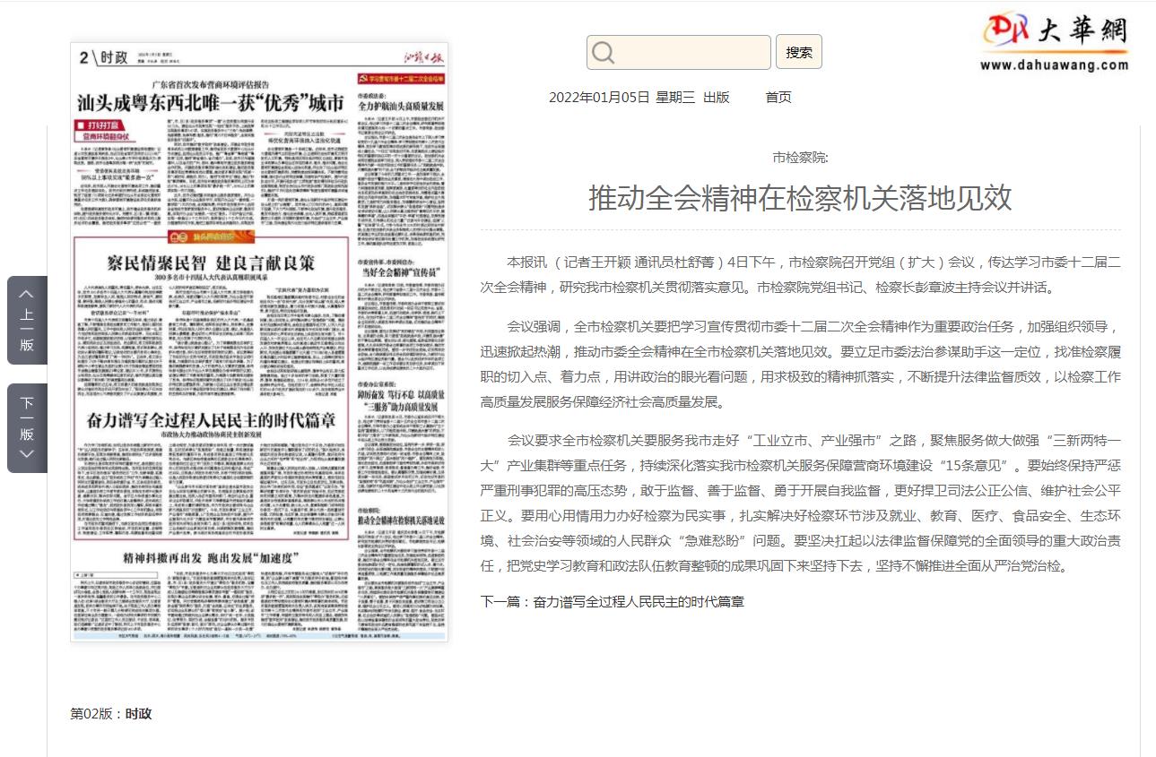
Task: Open 全力护航汕头高质量发展 article on the newspaper page
Action: (x=400, y=106)
